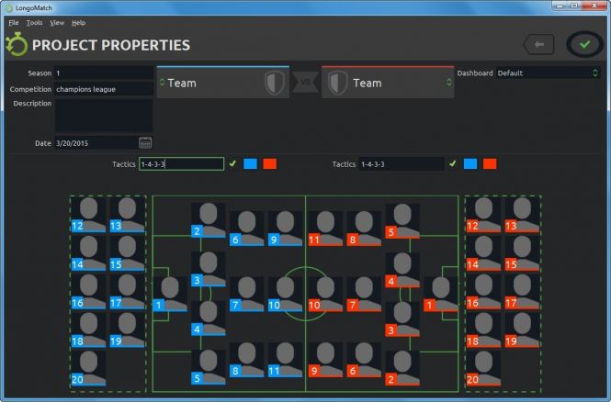This screenshot has height=402, width=611.
Task: Open the View menu
Action: tap(57, 22)
